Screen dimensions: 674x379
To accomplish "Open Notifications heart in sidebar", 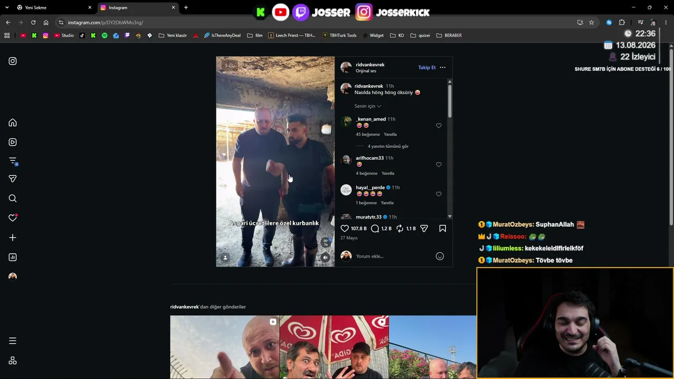I will [x=13, y=218].
